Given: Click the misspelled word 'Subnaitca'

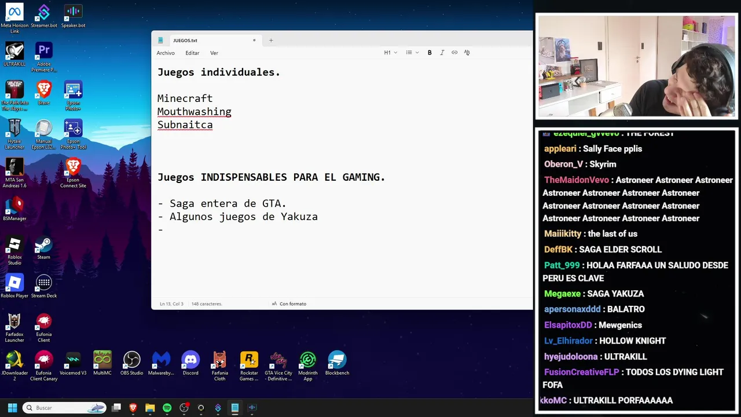Looking at the screenshot, I should tap(185, 125).
